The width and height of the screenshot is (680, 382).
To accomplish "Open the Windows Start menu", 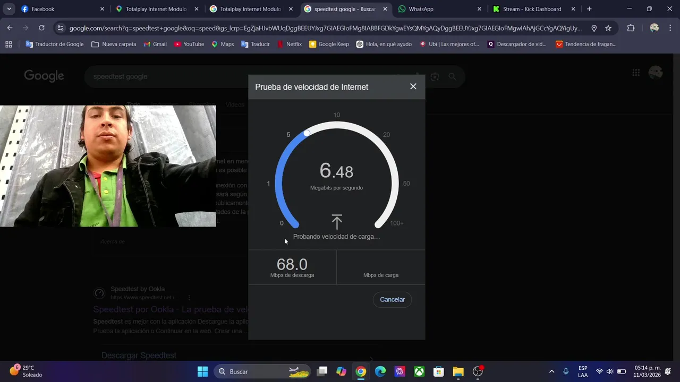I will (203, 371).
